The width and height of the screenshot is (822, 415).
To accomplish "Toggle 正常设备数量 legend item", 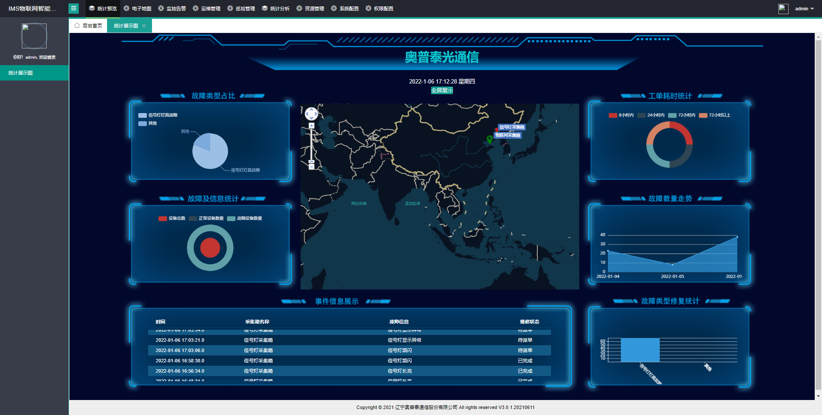I will click(x=206, y=218).
